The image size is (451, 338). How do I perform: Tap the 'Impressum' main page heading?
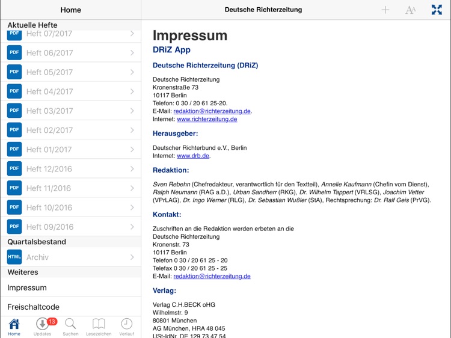coord(190,35)
